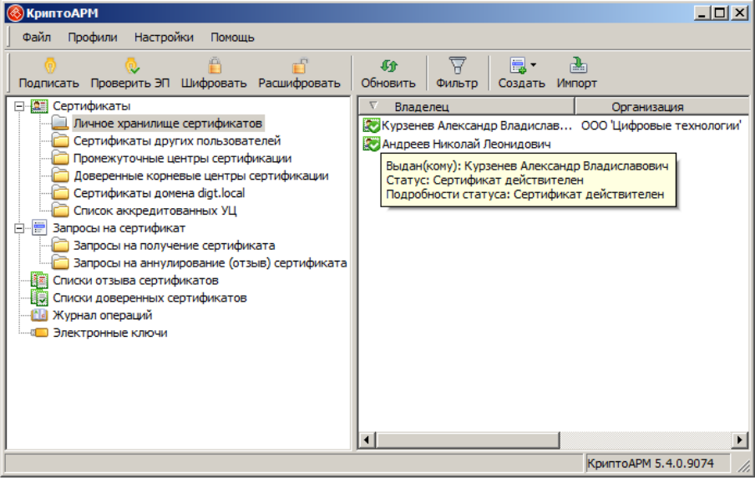Open the Фильтр funnel tool
Viewport: 755px width, 478px height.
[457, 65]
